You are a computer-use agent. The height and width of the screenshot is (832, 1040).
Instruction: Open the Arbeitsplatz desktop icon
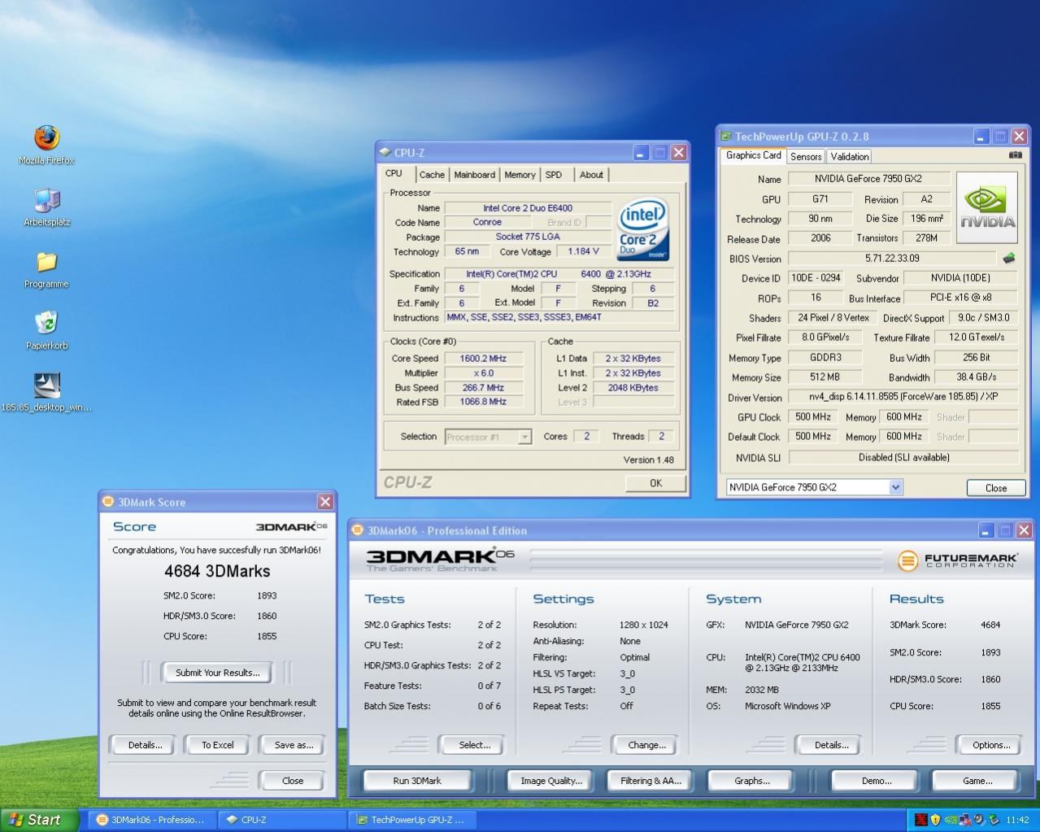tap(46, 201)
